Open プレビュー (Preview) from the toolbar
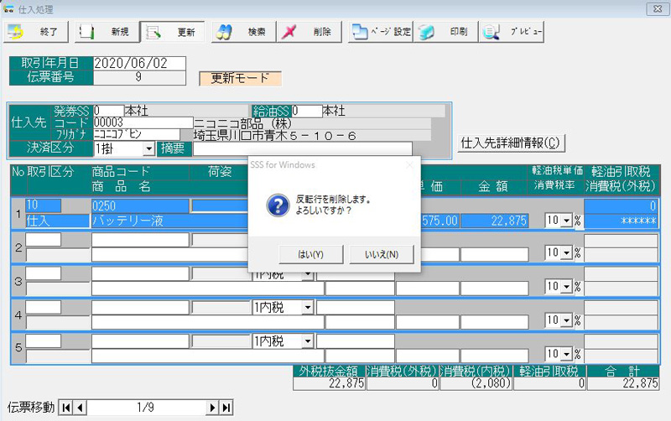Screen dimensions: 671x421 pos(512,33)
